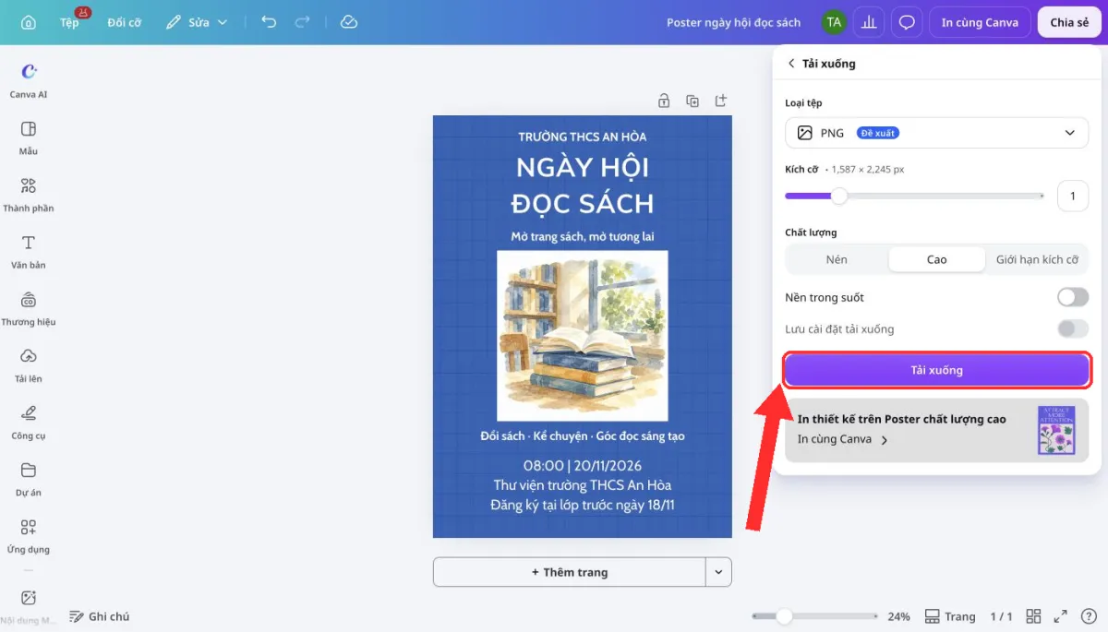1108x632 pixels.
Task: Click the Kích cỡ size slider
Action: coord(914,196)
